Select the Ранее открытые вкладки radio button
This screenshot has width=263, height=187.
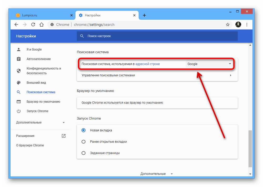pos(84,142)
